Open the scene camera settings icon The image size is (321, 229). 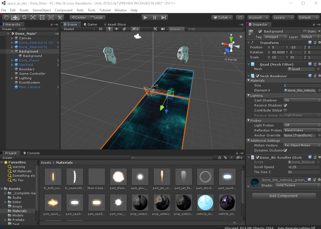click(163, 29)
